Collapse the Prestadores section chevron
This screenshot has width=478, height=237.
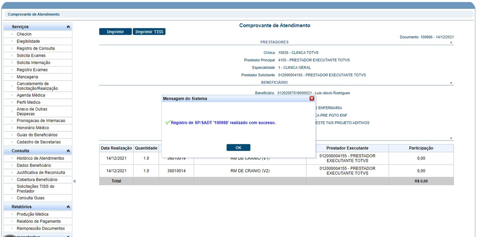[451, 42]
